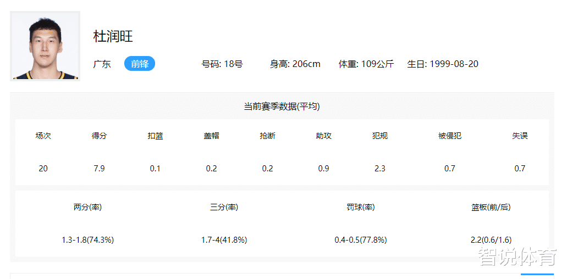Click the player name 杜润旺
Image resolution: width=567 pixels, height=279 pixels.
[x=113, y=36]
